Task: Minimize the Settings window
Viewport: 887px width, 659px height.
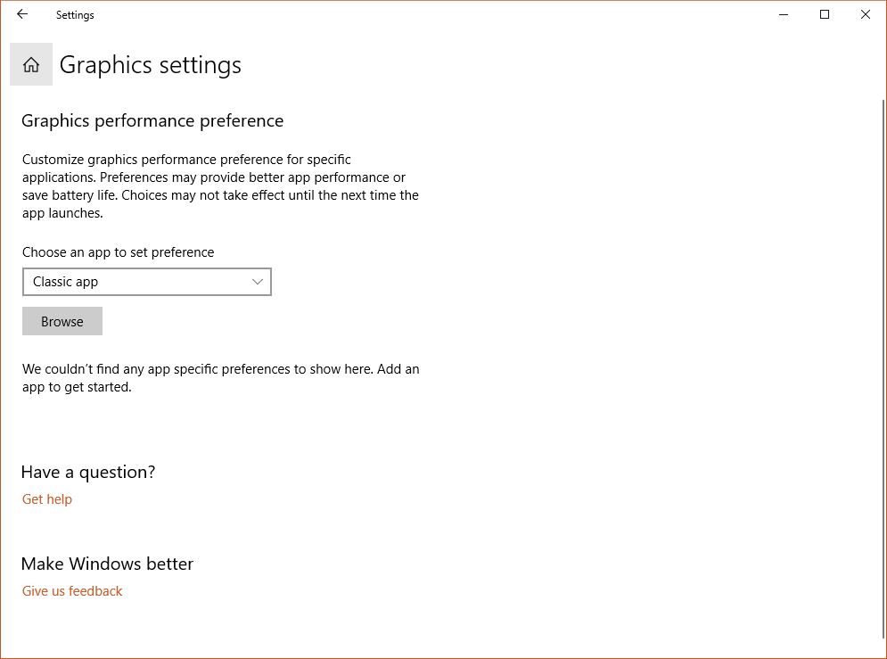Action: tap(784, 14)
